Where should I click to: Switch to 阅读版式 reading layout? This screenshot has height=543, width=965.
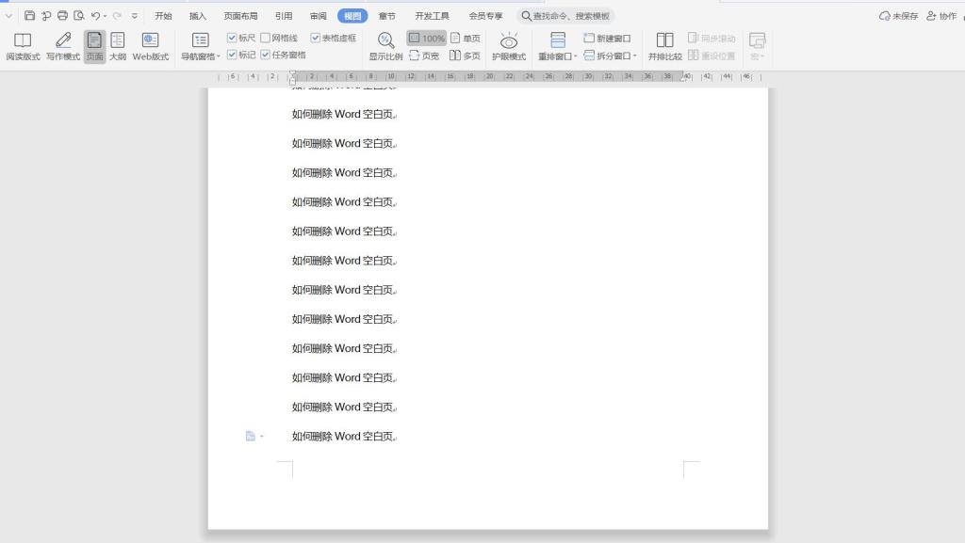pyautogui.click(x=23, y=47)
